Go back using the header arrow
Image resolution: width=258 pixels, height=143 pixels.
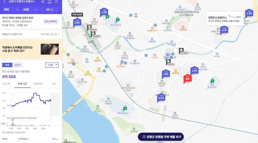[4, 2]
